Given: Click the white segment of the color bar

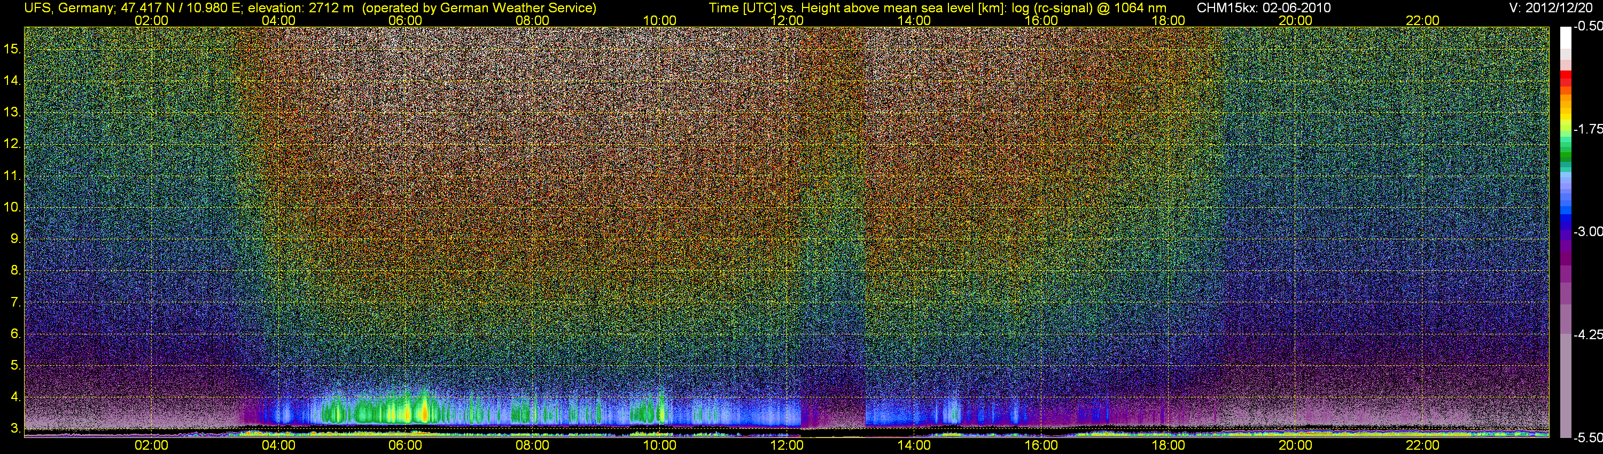Looking at the screenshot, I should coord(1566,37).
